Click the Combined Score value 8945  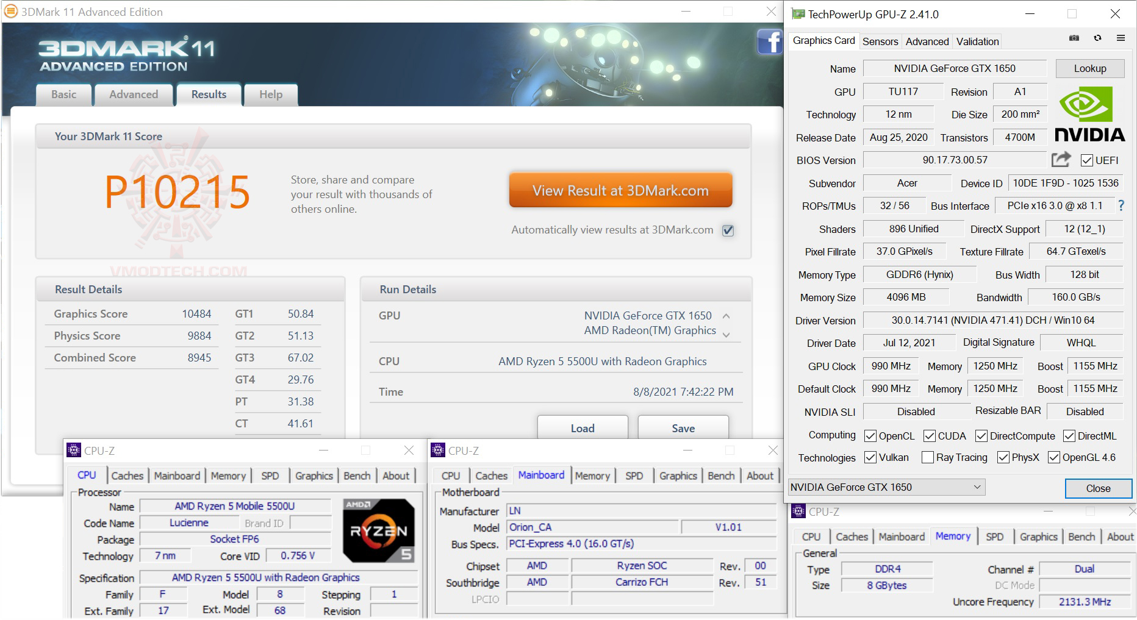tap(199, 358)
